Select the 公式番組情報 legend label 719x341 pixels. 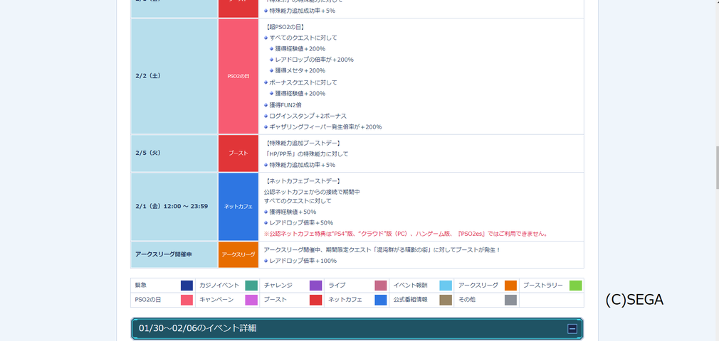point(410,300)
